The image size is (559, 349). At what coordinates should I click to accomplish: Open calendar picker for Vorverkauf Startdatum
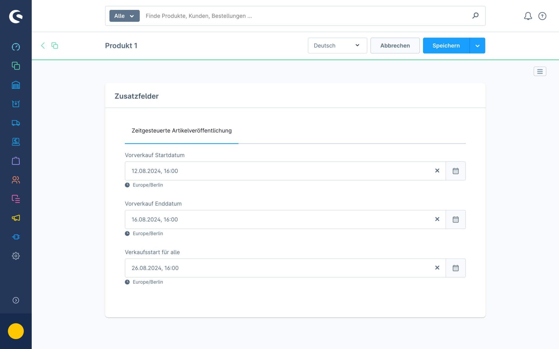[455, 171]
